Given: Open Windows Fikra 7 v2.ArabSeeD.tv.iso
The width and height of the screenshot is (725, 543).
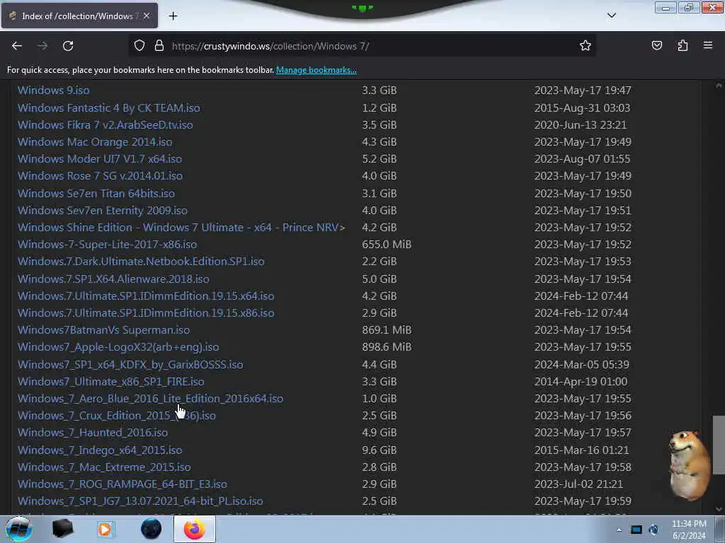Looking at the screenshot, I should point(105,125).
